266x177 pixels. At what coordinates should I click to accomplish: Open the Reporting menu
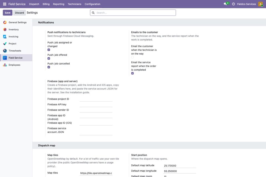pyautogui.click(x=59, y=4)
